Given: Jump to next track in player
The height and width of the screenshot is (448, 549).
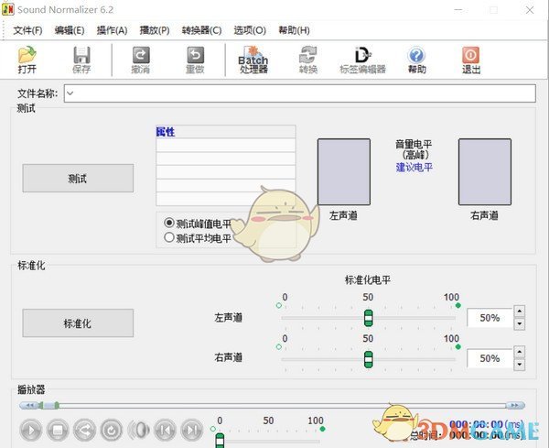Looking at the screenshot, I should 192,430.
